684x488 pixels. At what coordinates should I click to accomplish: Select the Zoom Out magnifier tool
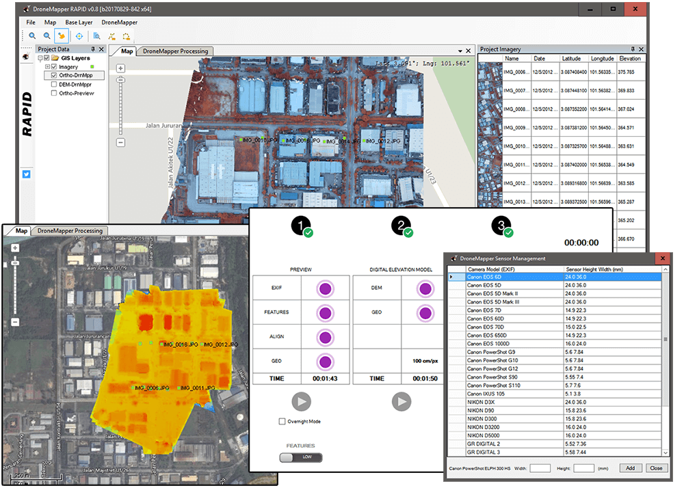click(x=47, y=36)
